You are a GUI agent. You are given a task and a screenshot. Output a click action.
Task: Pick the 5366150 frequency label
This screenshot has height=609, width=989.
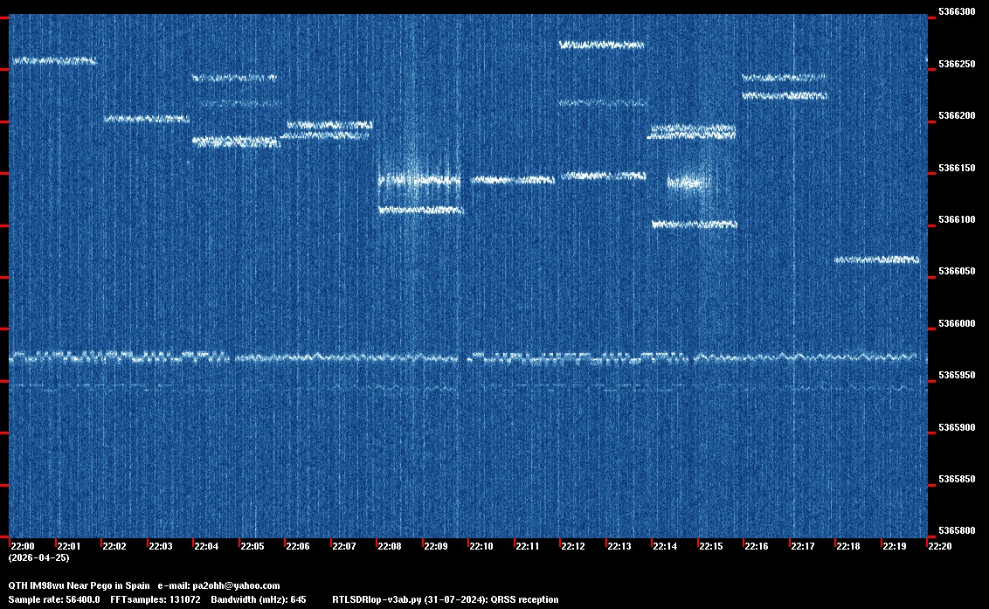(x=957, y=169)
